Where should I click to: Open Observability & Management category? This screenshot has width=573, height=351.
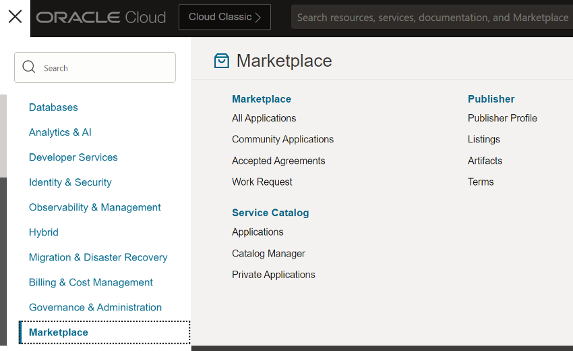pyautogui.click(x=95, y=207)
